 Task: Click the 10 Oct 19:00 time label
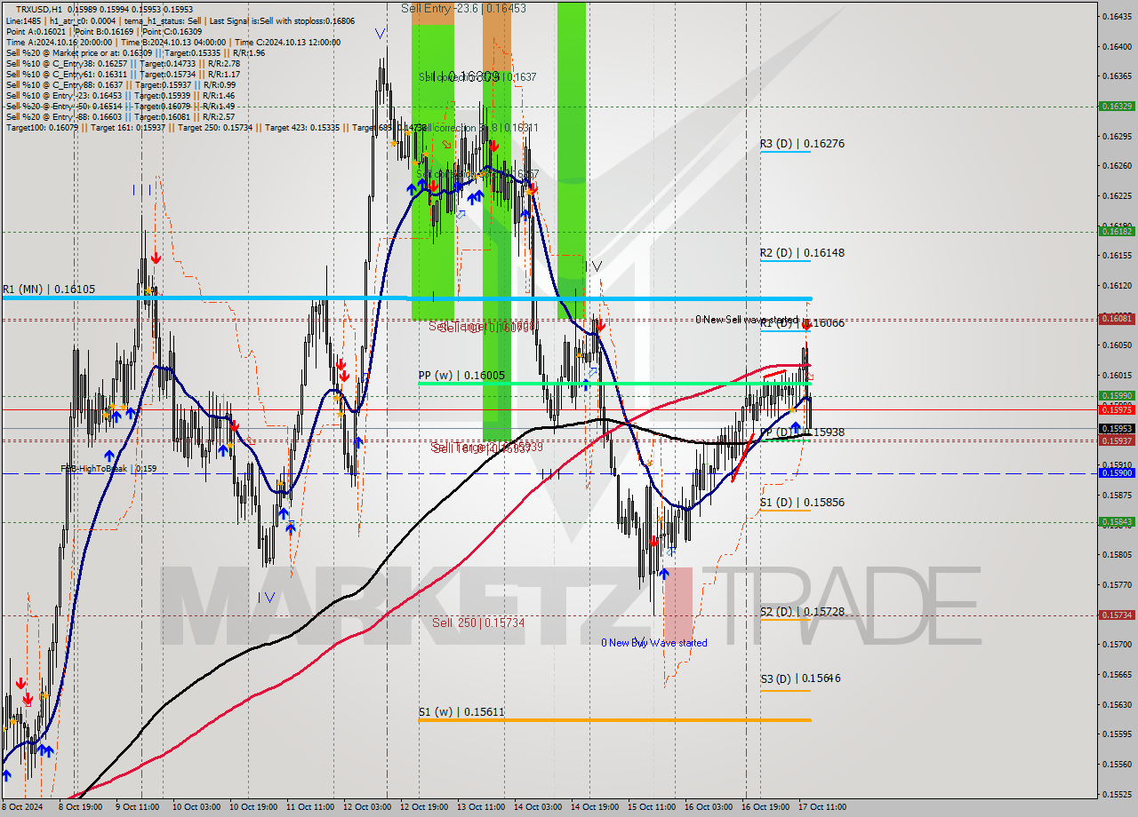coord(253,807)
